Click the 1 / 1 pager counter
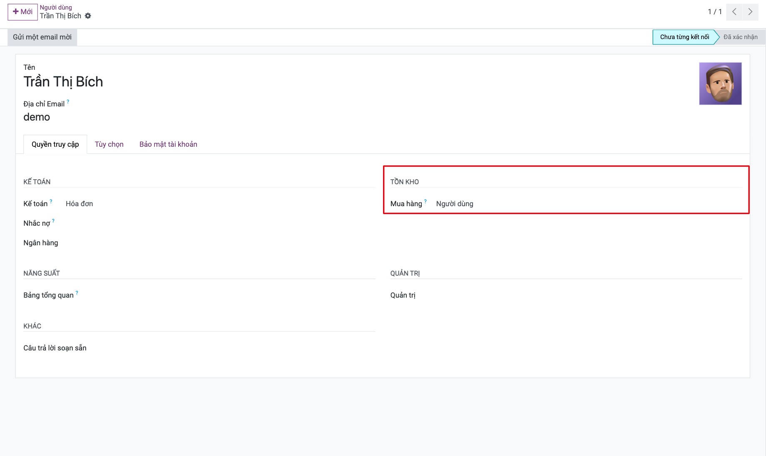 [715, 12]
